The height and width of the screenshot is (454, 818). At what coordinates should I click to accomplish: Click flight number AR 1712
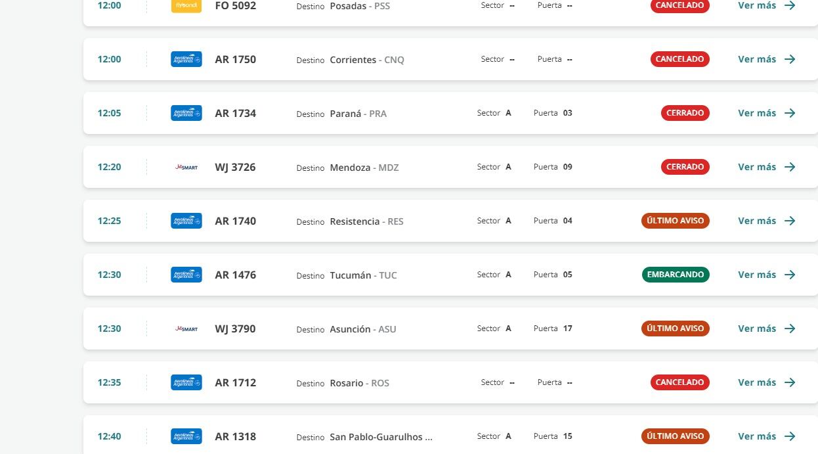[x=235, y=382]
